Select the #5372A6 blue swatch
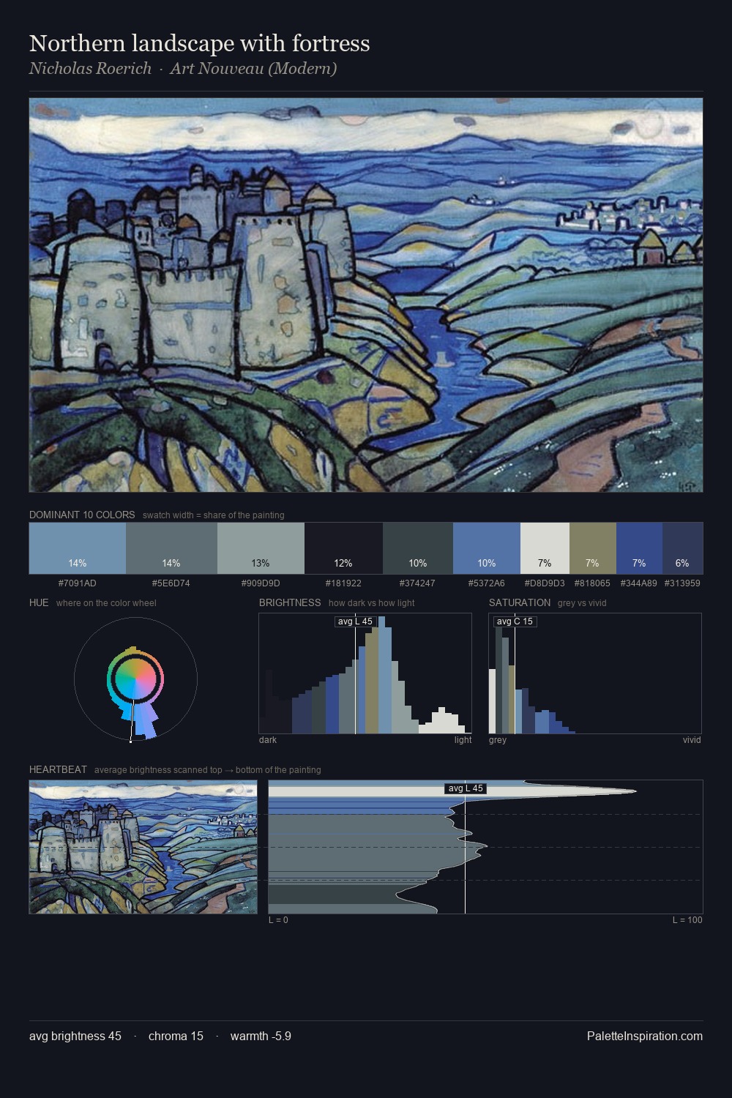 click(487, 548)
